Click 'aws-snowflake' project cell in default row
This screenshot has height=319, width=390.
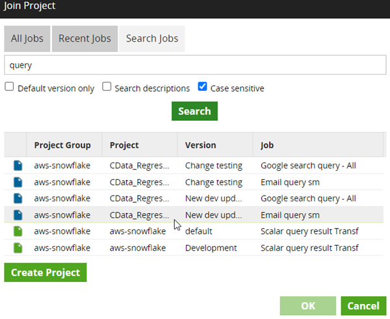pyautogui.click(x=138, y=231)
